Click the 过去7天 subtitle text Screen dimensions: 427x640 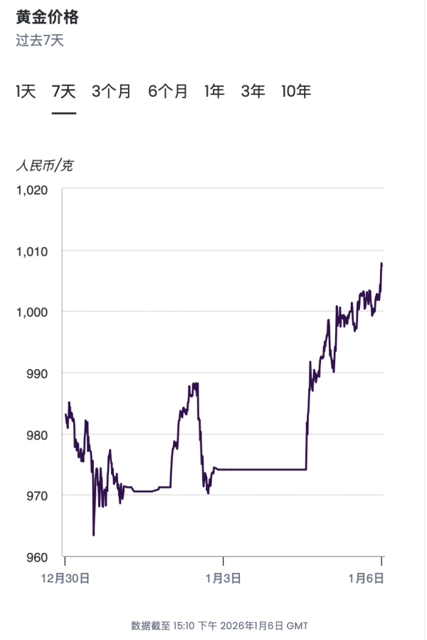click(40, 40)
